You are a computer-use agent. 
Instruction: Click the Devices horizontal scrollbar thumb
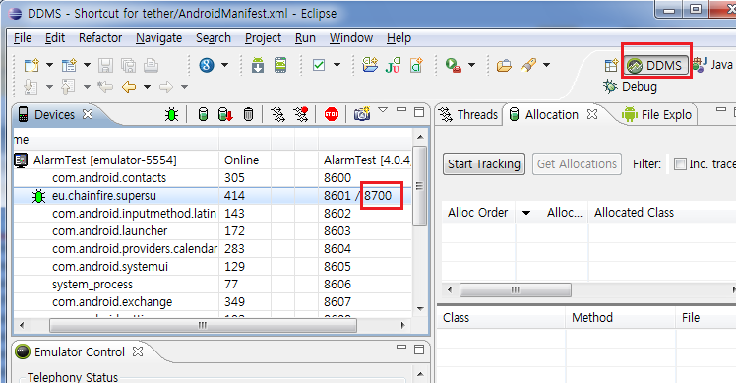pos(203,325)
